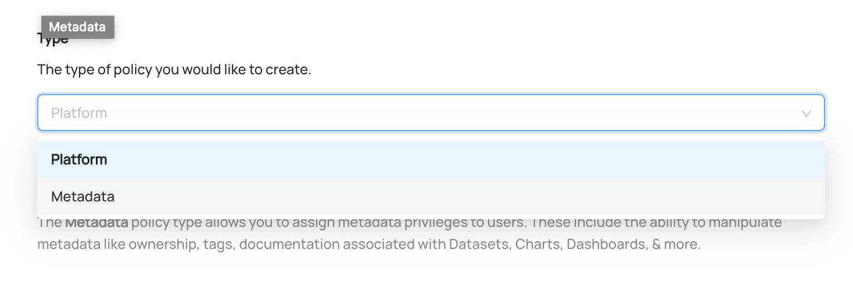The width and height of the screenshot is (853, 282).
Task: Click 'The type of policy' helper text
Action: (174, 70)
